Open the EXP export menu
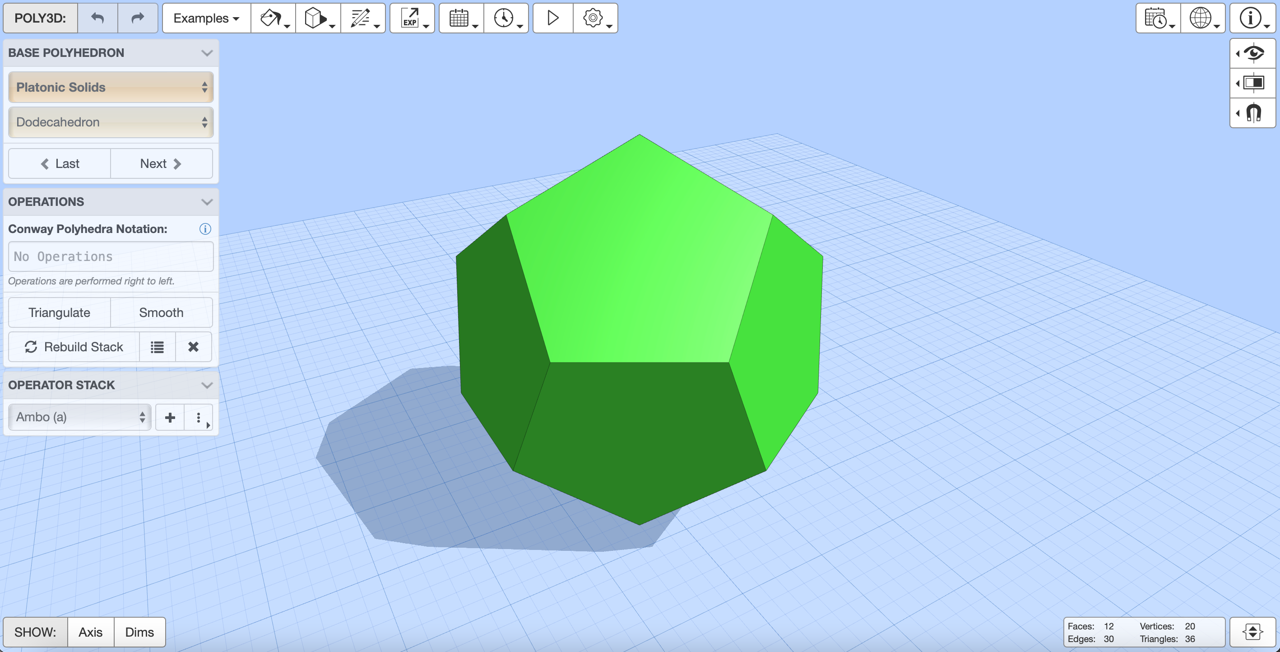 pos(413,19)
